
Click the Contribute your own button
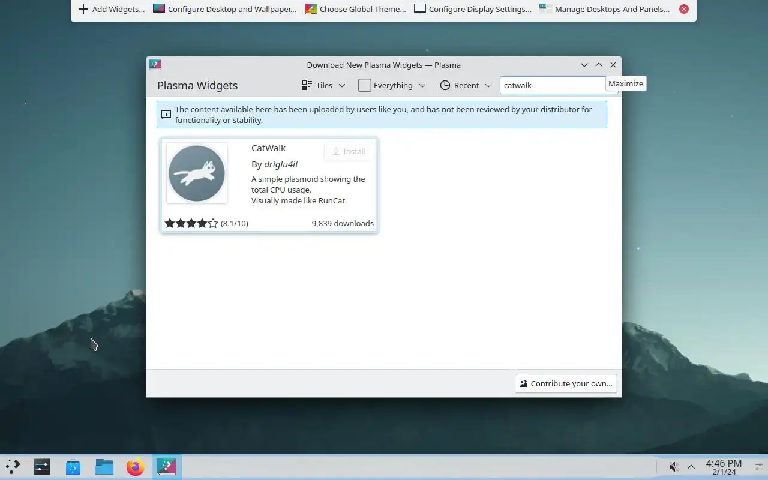point(566,383)
